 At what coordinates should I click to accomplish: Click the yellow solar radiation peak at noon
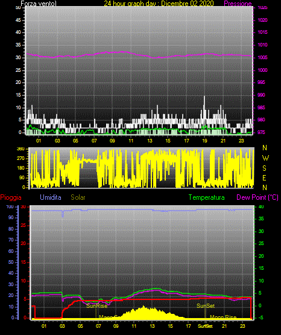point(144,307)
